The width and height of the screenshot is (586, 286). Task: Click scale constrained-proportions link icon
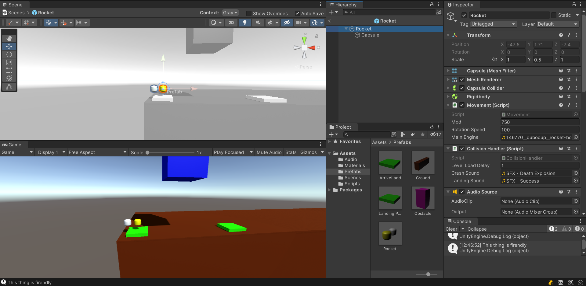(494, 59)
